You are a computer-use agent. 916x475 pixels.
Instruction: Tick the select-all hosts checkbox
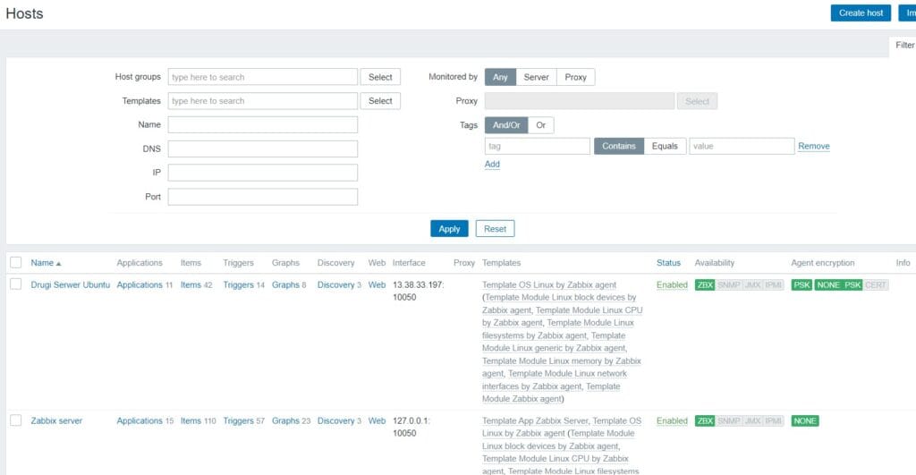click(16, 262)
